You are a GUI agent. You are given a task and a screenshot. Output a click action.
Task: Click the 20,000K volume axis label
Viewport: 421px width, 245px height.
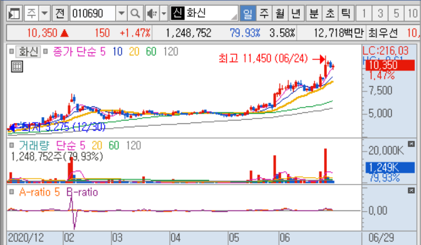click(386, 151)
